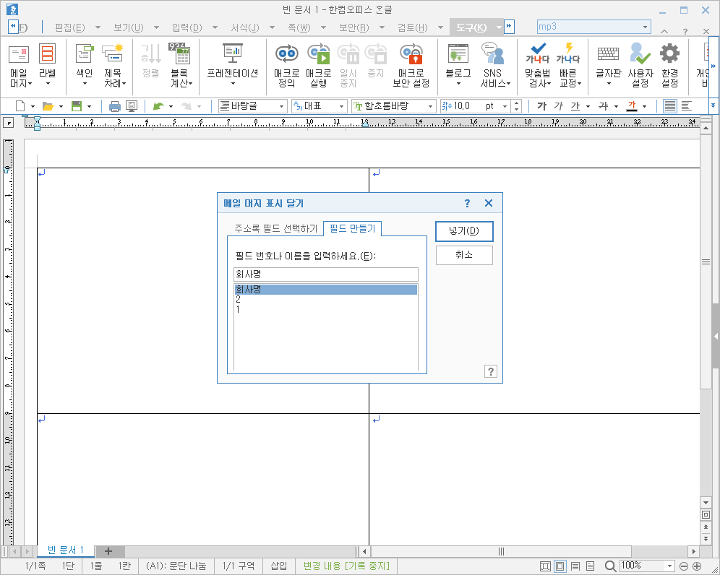The image size is (720, 575).
Task: Expand the font color dropdown arrow
Action: (645, 106)
